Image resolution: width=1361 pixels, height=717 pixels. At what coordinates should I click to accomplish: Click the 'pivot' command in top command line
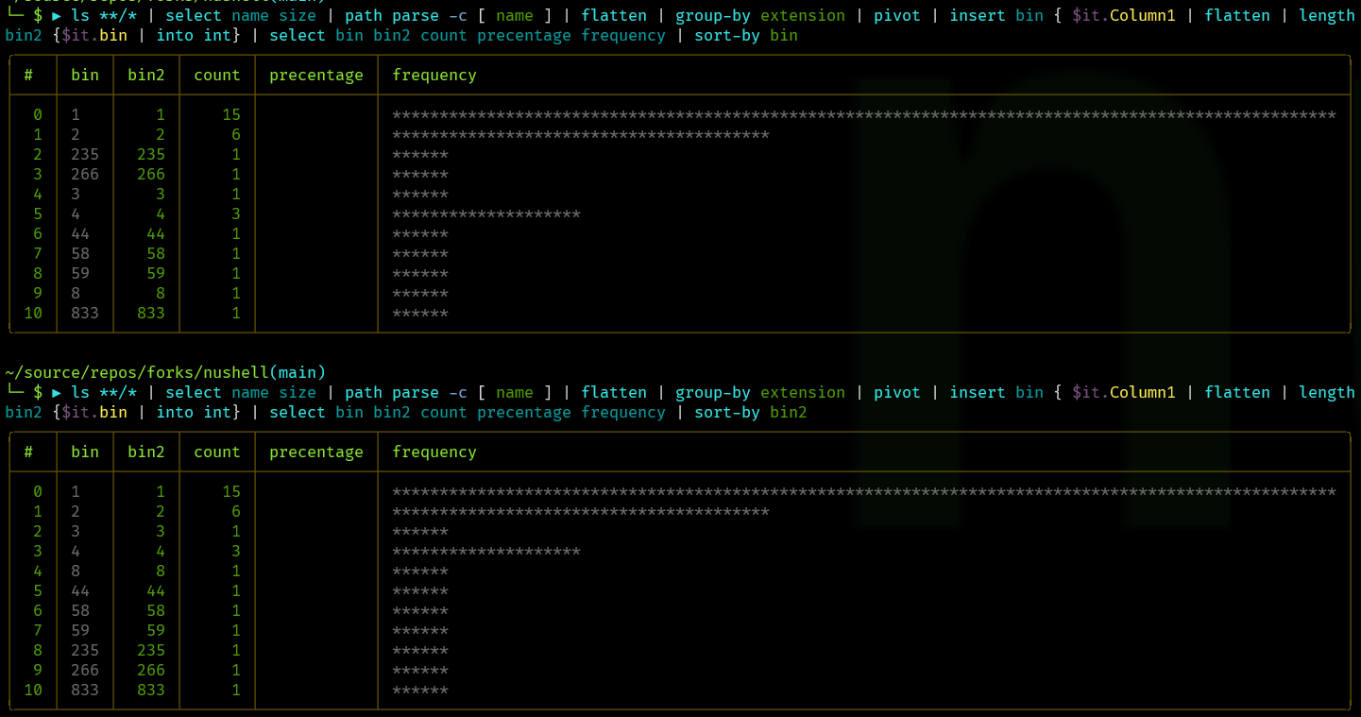click(x=896, y=15)
